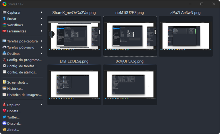Click the EtvFLzOL5q.png file name
This screenshot has width=220, height=134.
coord(74,61)
